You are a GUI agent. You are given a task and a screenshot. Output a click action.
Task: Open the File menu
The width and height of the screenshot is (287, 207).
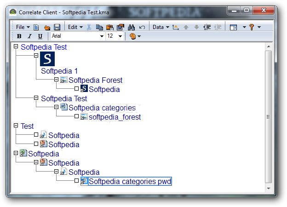(23, 27)
